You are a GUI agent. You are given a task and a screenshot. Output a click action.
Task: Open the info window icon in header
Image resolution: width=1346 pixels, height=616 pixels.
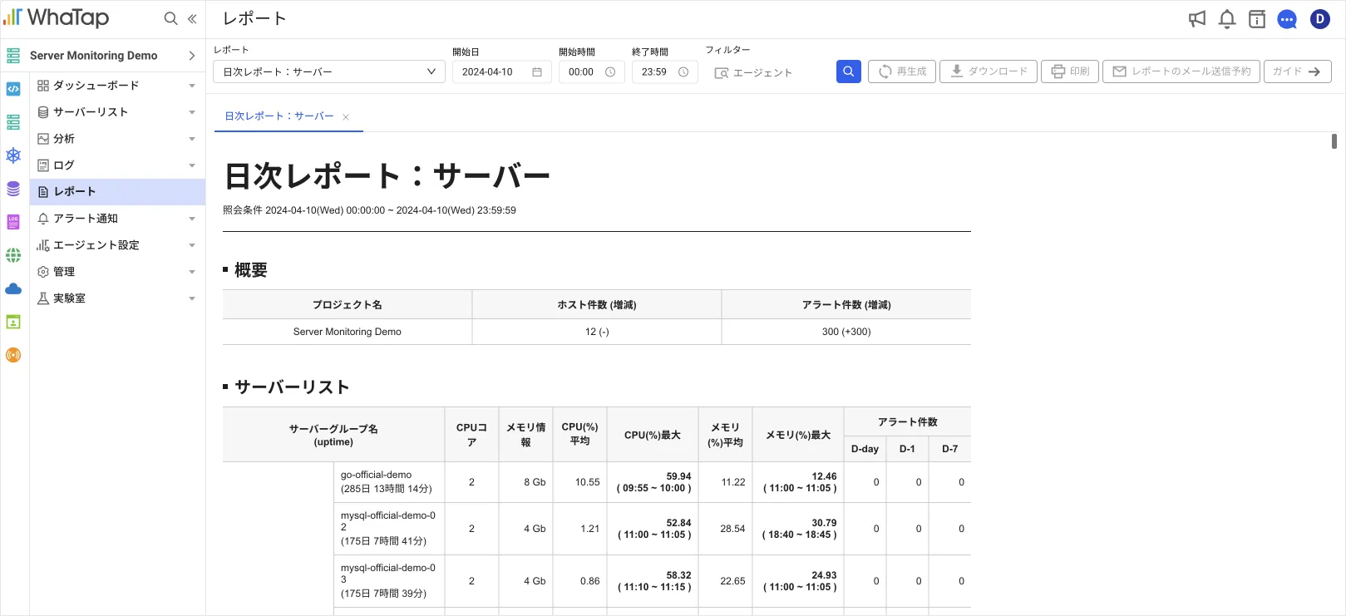click(1257, 18)
